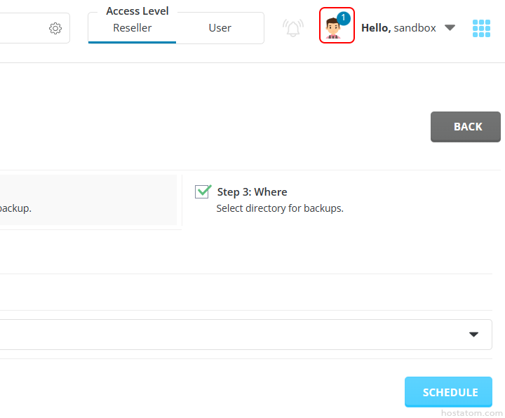Click the user avatar picture
This screenshot has height=418, width=505.
click(x=333, y=29)
